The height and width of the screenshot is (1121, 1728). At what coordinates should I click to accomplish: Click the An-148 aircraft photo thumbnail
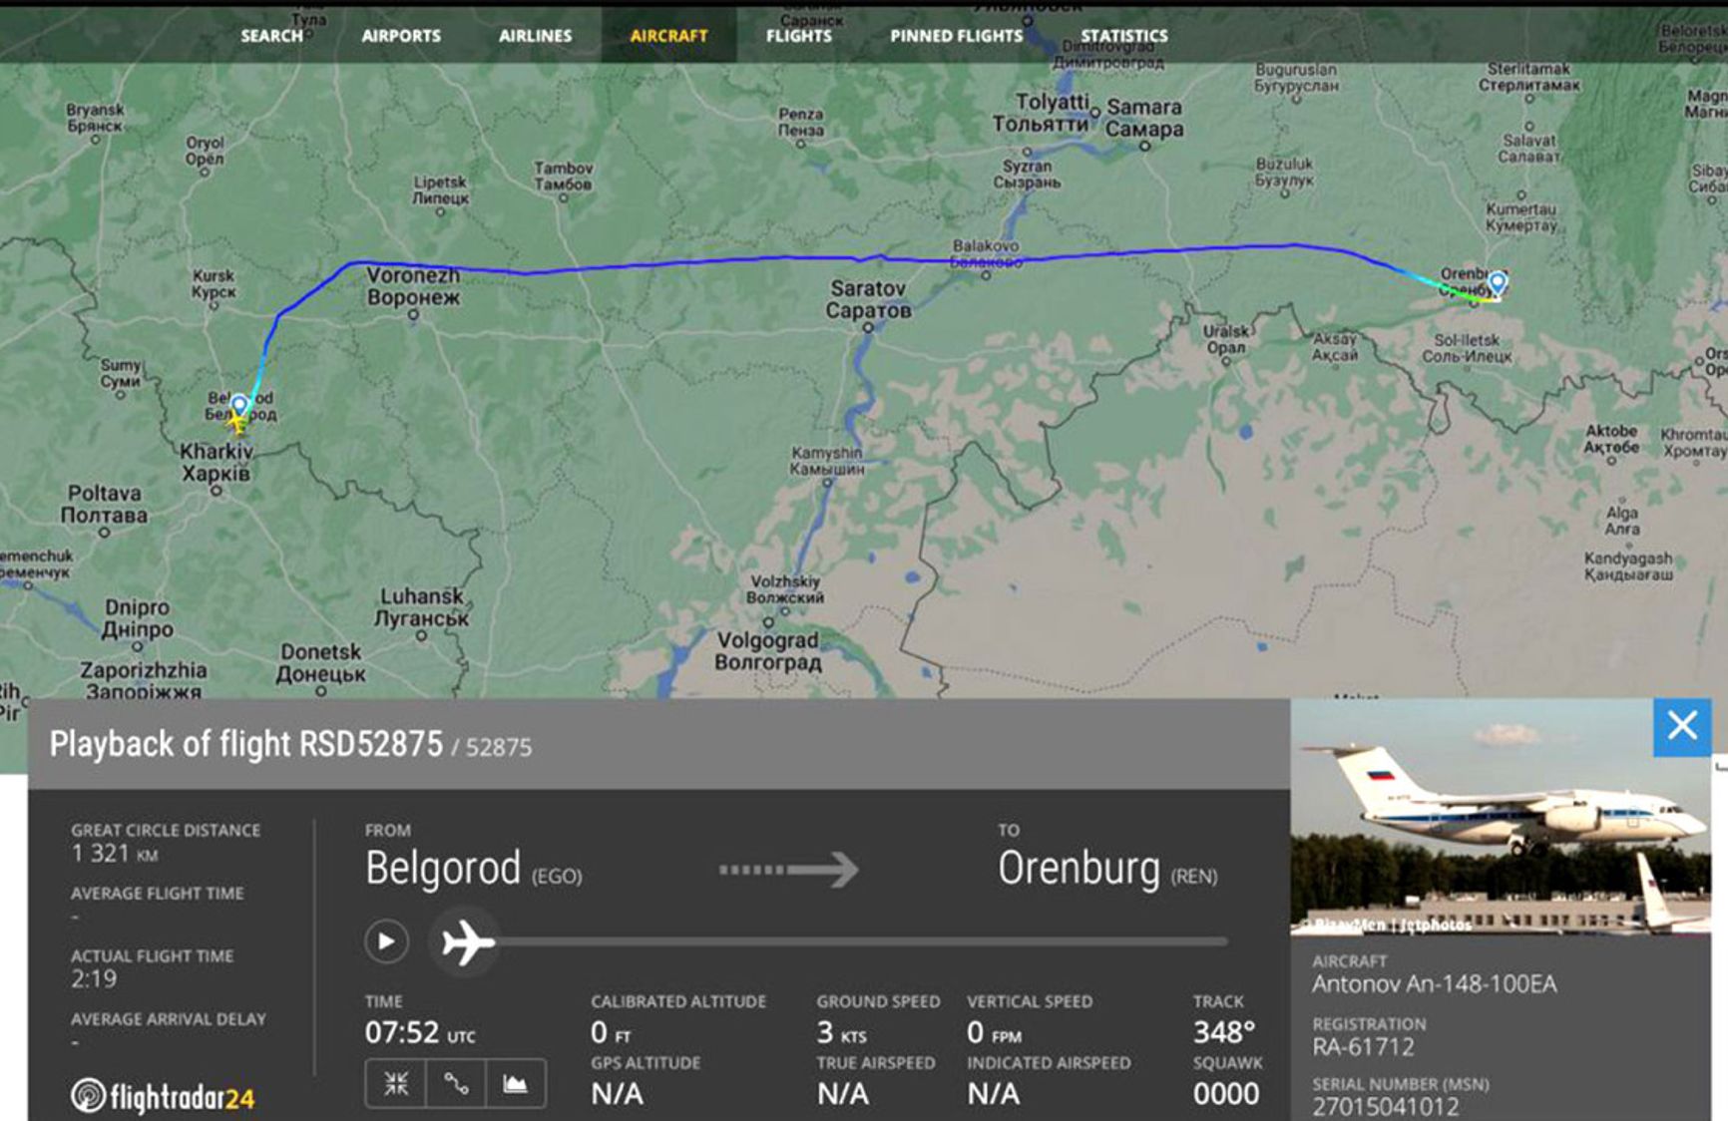pos(1501,817)
